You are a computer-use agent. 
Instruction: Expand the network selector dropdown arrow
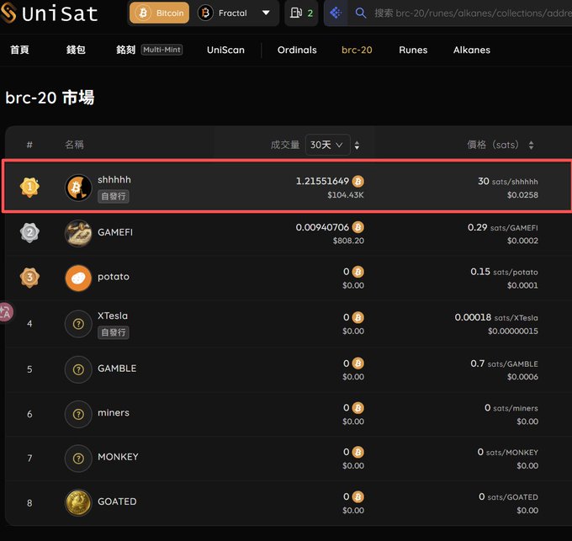click(267, 13)
